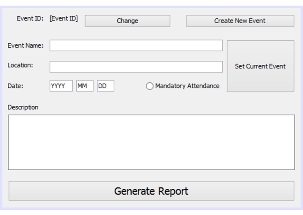Click the 'Date:' label

click(x=15, y=86)
